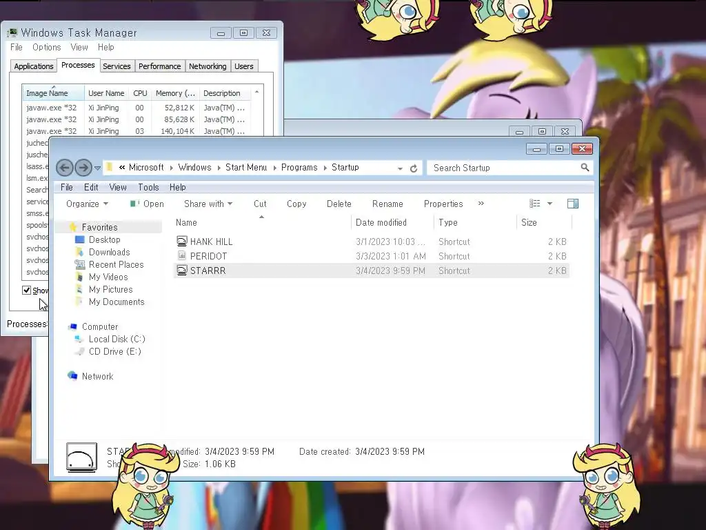Switch to Users tab in Task Manager
Image resolution: width=706 pixels, height=530 pixels.
pyautogui.click(x=243, y=66)
